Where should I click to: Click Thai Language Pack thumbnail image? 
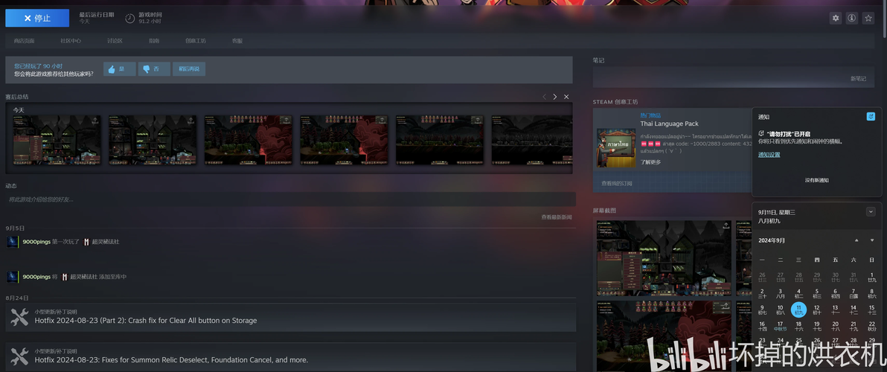coord(616,147)
